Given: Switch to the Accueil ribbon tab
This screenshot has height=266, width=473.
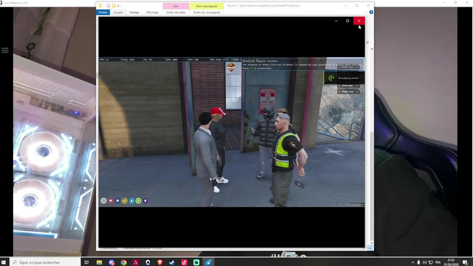Looking at the screenshot, I should click(x=118, y=12).
